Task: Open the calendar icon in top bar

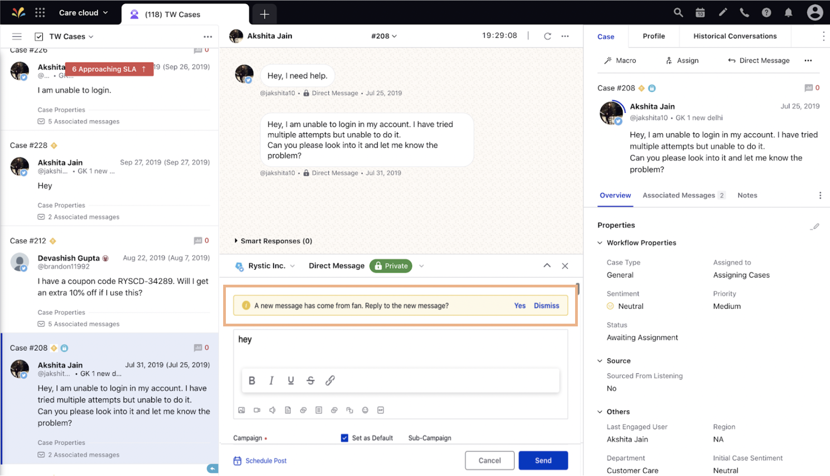Action: 700,13
